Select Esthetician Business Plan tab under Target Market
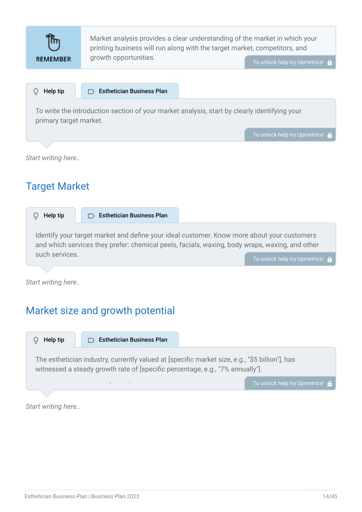The width and height of the screenshot is (362, 512). [130, 215]
